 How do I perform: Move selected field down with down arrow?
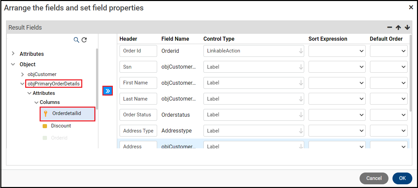(407, 28)
